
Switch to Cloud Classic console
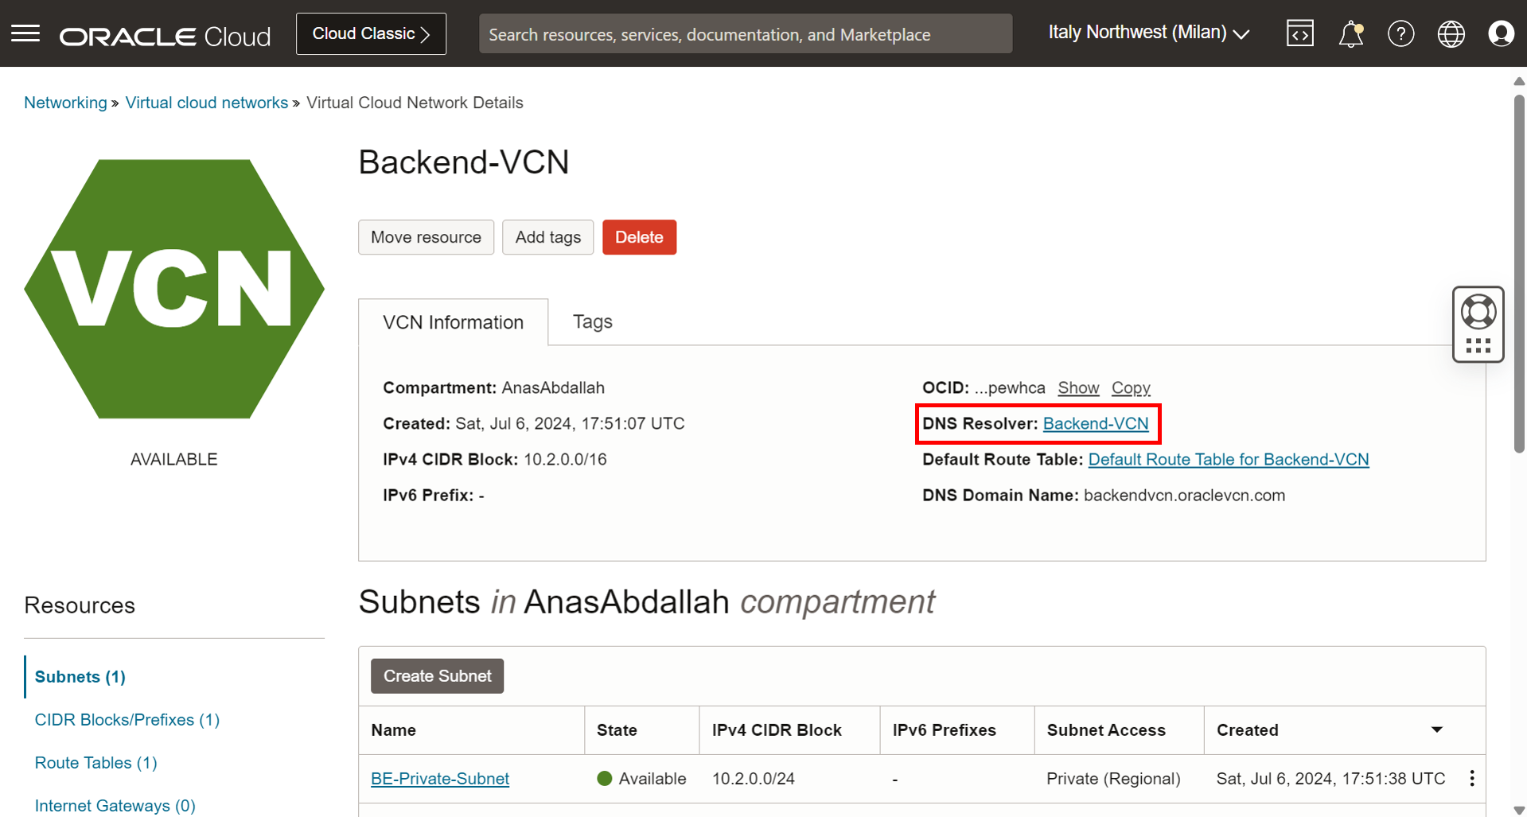pyautogui.click(x=371, y=33)
